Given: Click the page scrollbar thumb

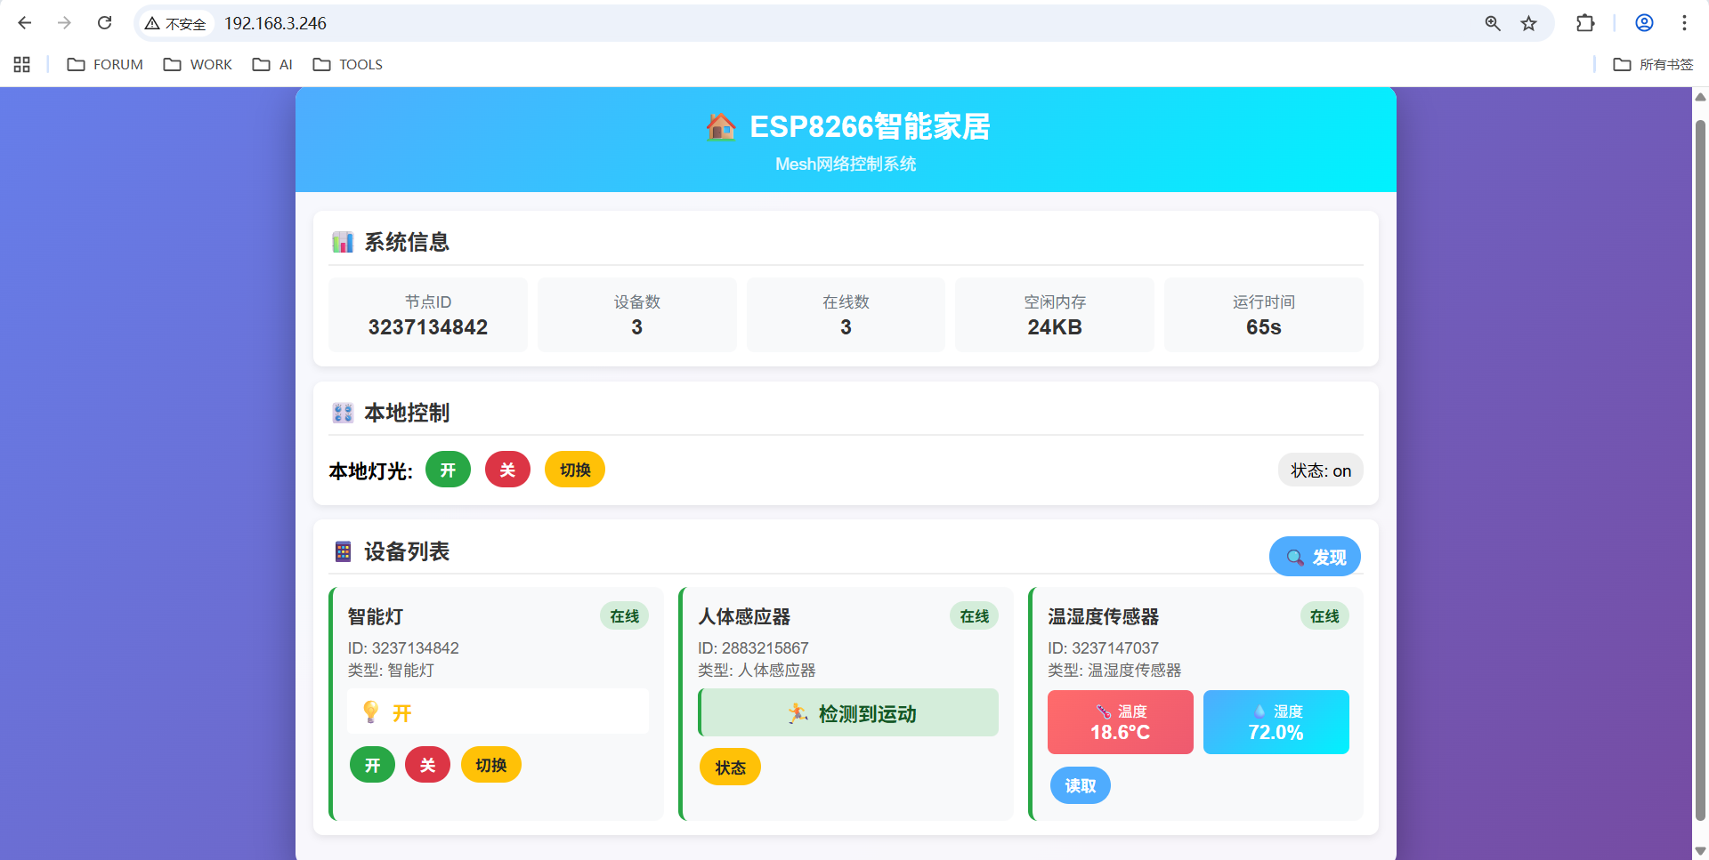Looking at the screenshot, I should [x=1700, y=470].
